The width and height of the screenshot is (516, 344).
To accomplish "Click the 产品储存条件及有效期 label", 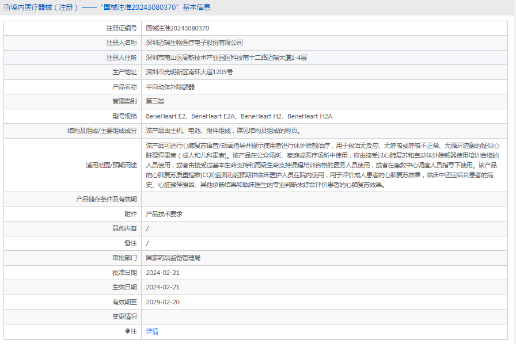I will pyautogui.click(x=107, y=199).
